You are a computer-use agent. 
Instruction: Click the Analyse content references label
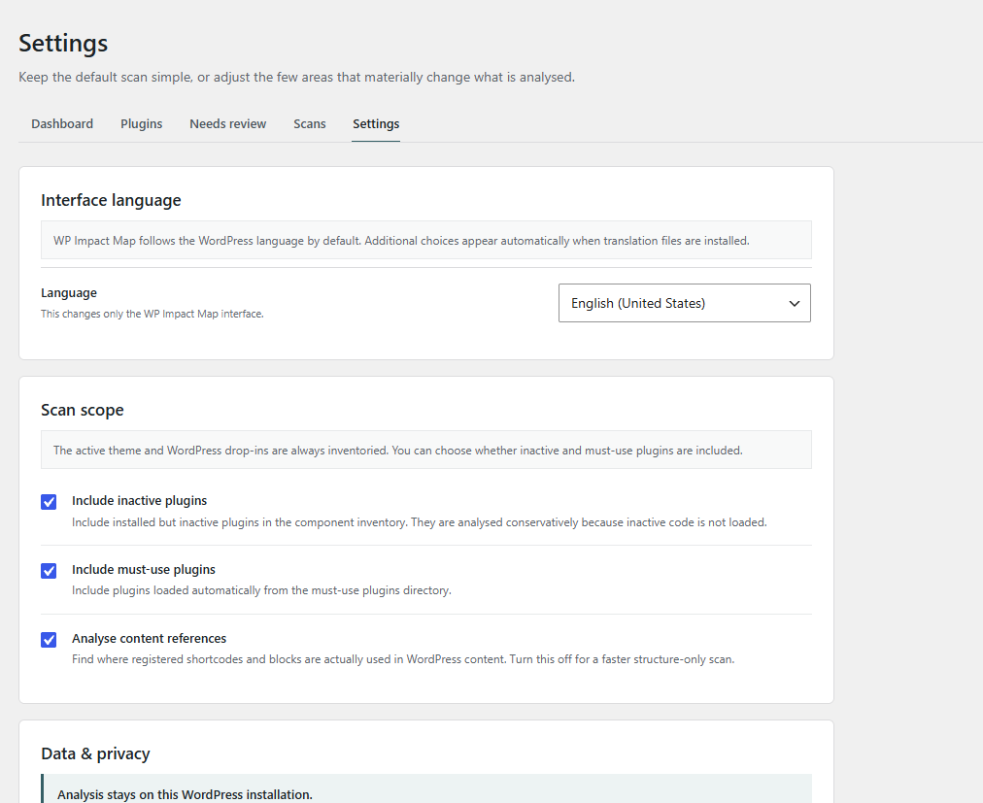tap(150, 638)
